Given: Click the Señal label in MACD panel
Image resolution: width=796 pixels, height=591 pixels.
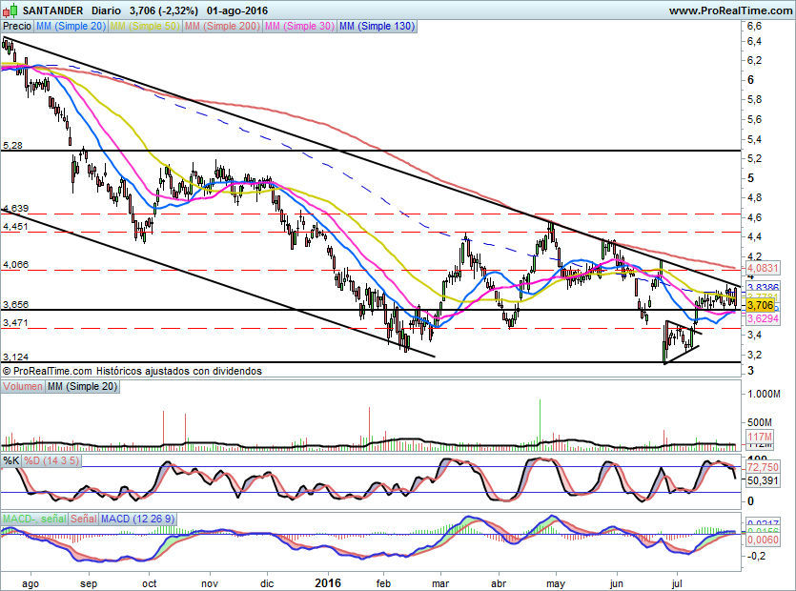Looking at the screenshot, I should 84,519.
